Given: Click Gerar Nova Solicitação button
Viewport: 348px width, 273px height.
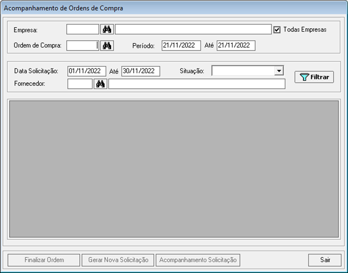Looking at the screenshot, I should (x=118, y=260).
